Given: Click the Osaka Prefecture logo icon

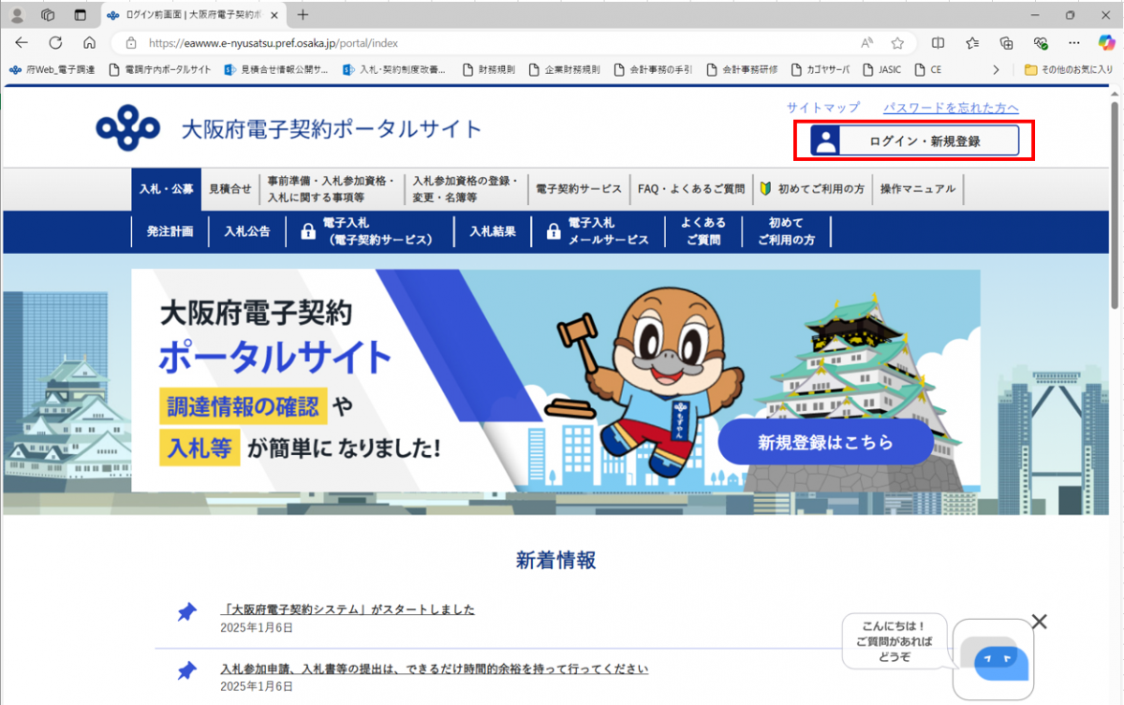Looking at the screenshot, I should coord(128,128).
